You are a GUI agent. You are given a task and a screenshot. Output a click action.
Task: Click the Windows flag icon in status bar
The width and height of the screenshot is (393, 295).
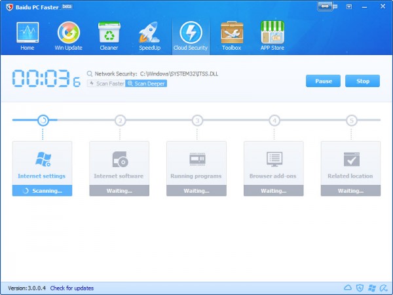pyautogui.click(x=371, y=288)
